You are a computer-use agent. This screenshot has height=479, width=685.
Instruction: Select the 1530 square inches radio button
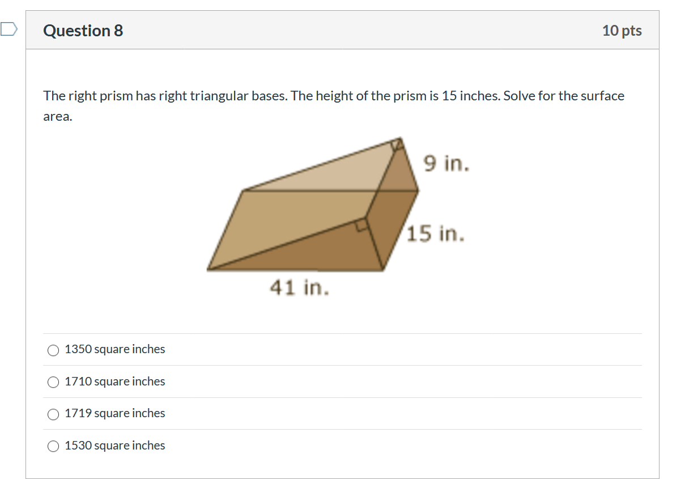[x=53, y=446]
